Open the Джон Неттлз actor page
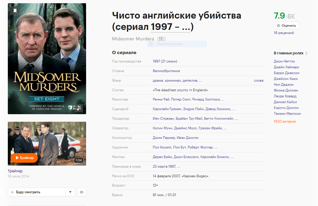This screenshot has height=206, width=318. [282, 61]
